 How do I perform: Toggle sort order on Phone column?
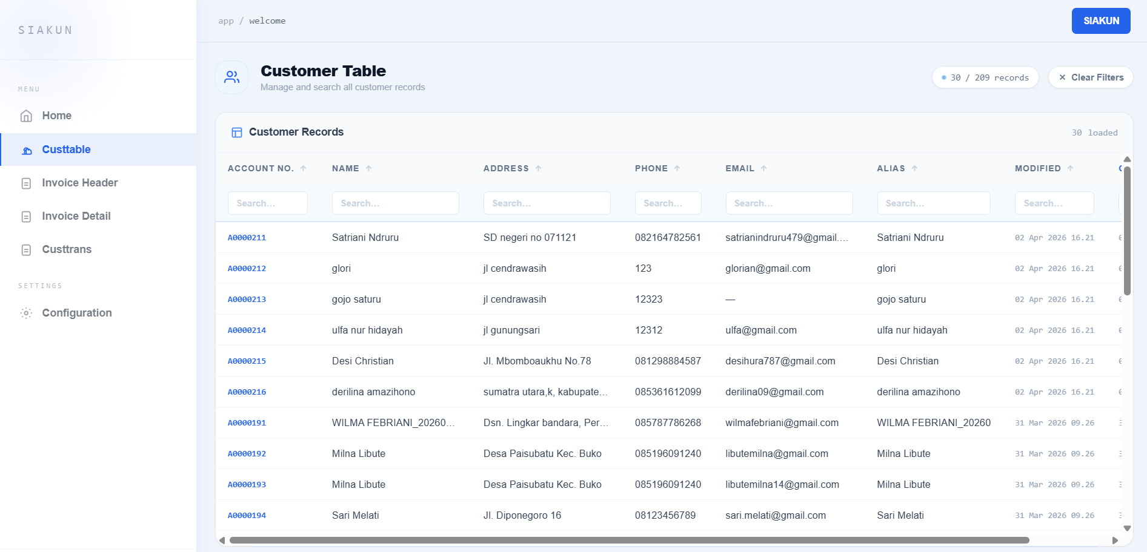677,169
